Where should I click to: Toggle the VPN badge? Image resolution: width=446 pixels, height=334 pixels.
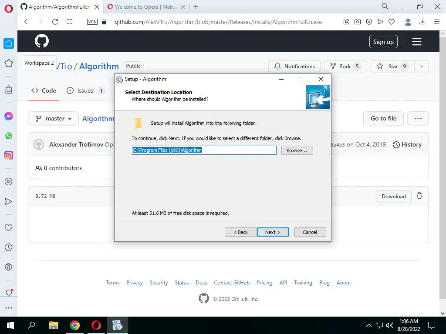pyautogui.click(x=92, y=22)
